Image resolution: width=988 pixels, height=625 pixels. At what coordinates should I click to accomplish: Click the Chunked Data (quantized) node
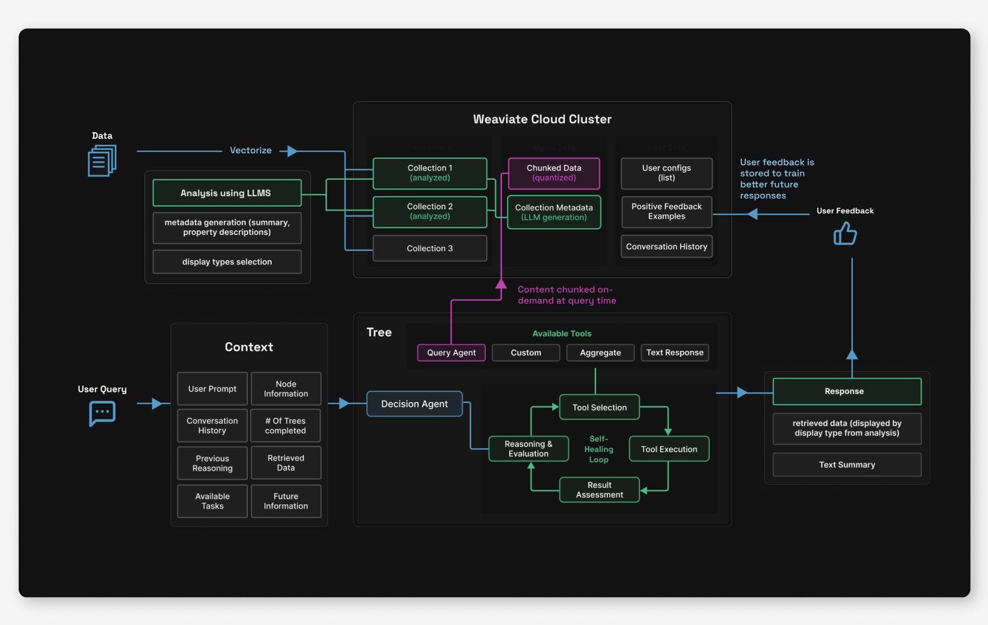coord(554,173)
